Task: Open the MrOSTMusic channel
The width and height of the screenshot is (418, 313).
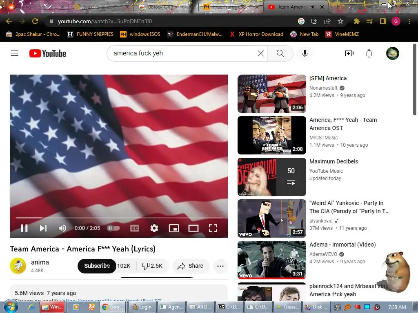Action: click(x=323, y=138)
